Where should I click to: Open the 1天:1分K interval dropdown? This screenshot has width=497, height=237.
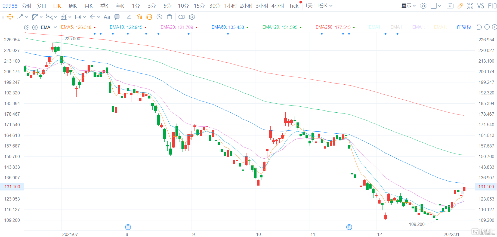pos(318,6)
